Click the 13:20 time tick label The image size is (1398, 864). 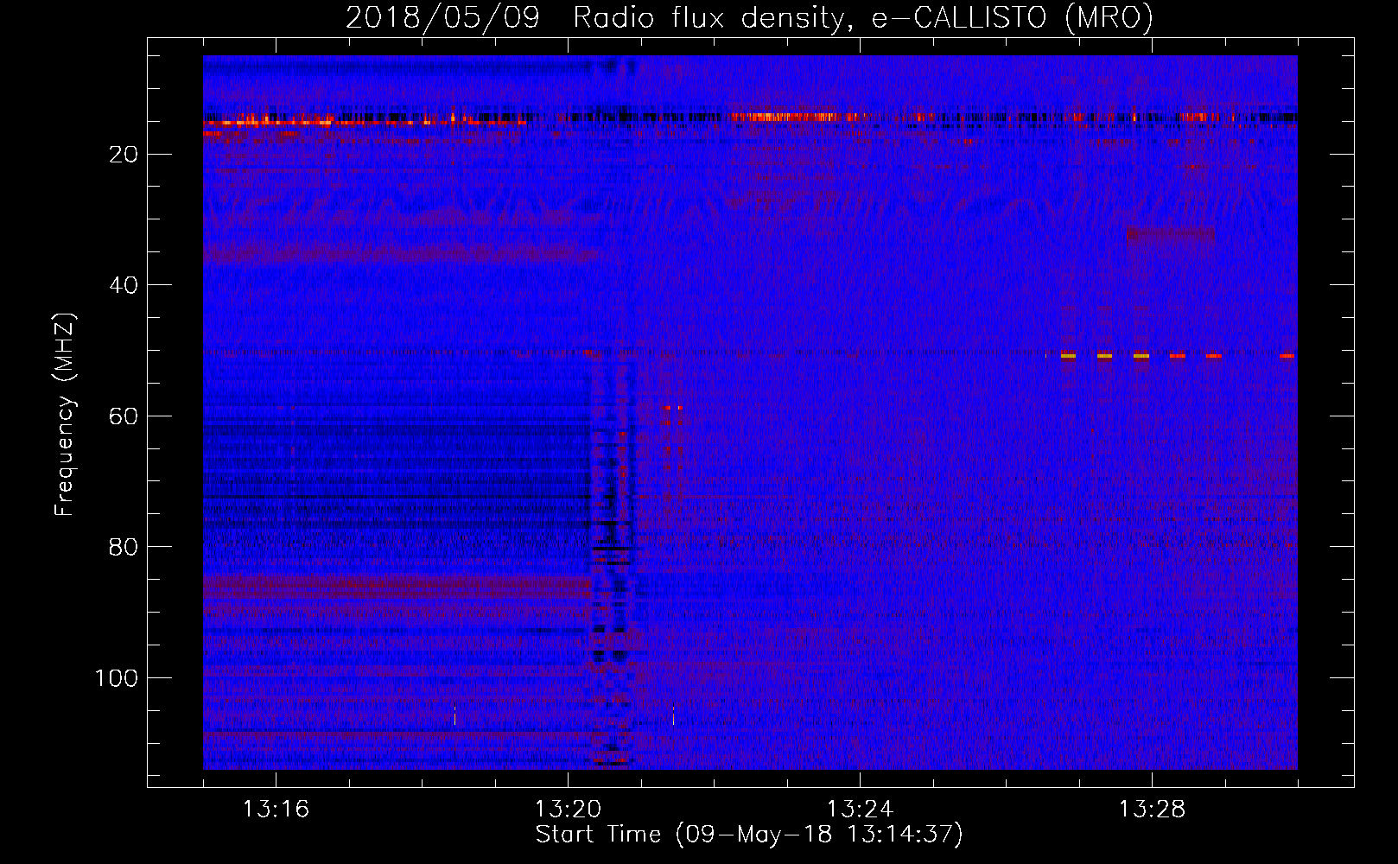(568, 810)
